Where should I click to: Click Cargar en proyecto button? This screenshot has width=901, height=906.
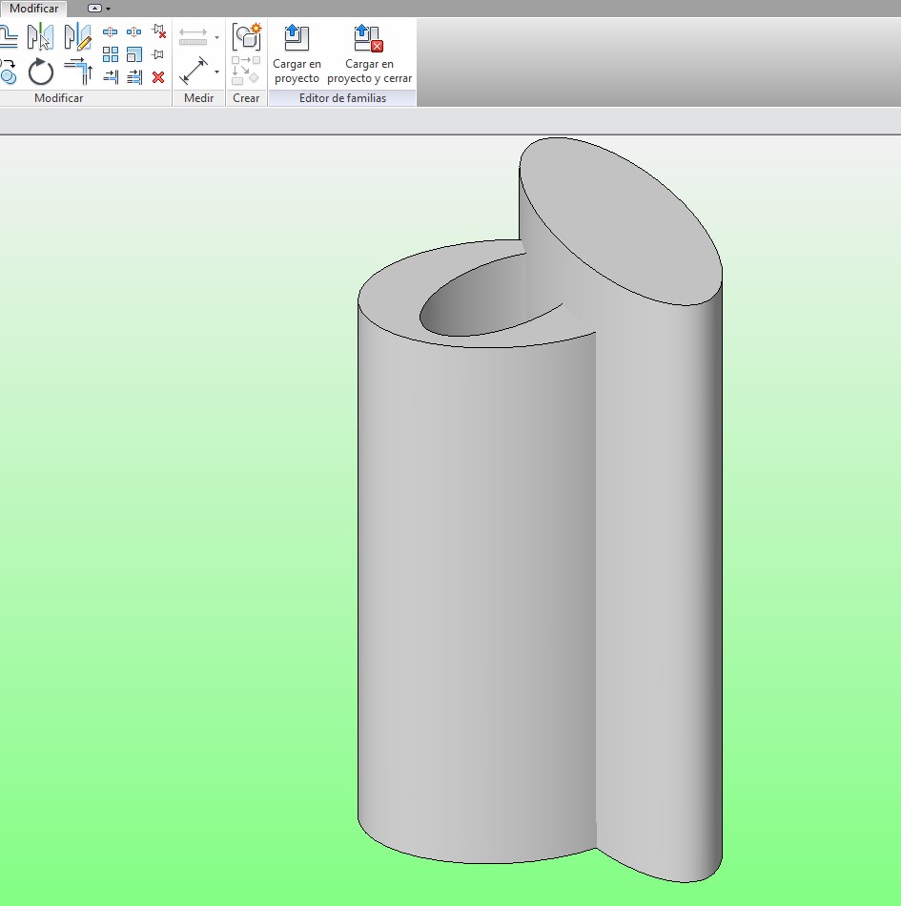tap(297, 54)
